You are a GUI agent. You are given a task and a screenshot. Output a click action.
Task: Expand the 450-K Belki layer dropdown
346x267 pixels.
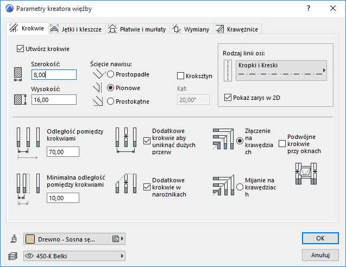click(x=74, y=255)
